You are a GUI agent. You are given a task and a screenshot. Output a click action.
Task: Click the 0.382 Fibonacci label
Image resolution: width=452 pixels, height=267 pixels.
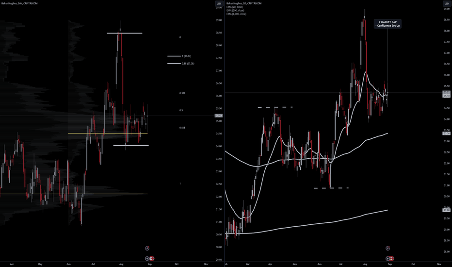pos(182,93)
